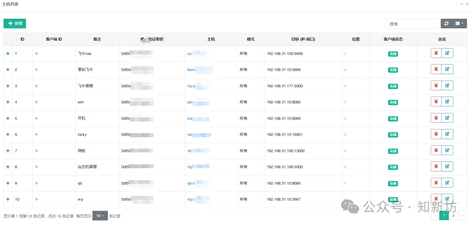Click the next page arrow
The width and height of the screenshot is (472, 226).
point(463,216)
